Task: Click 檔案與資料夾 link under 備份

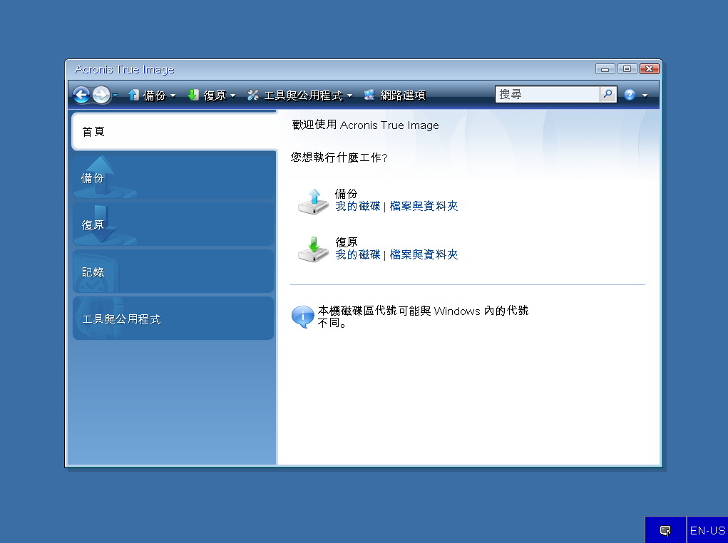Action: click(424, 206)
